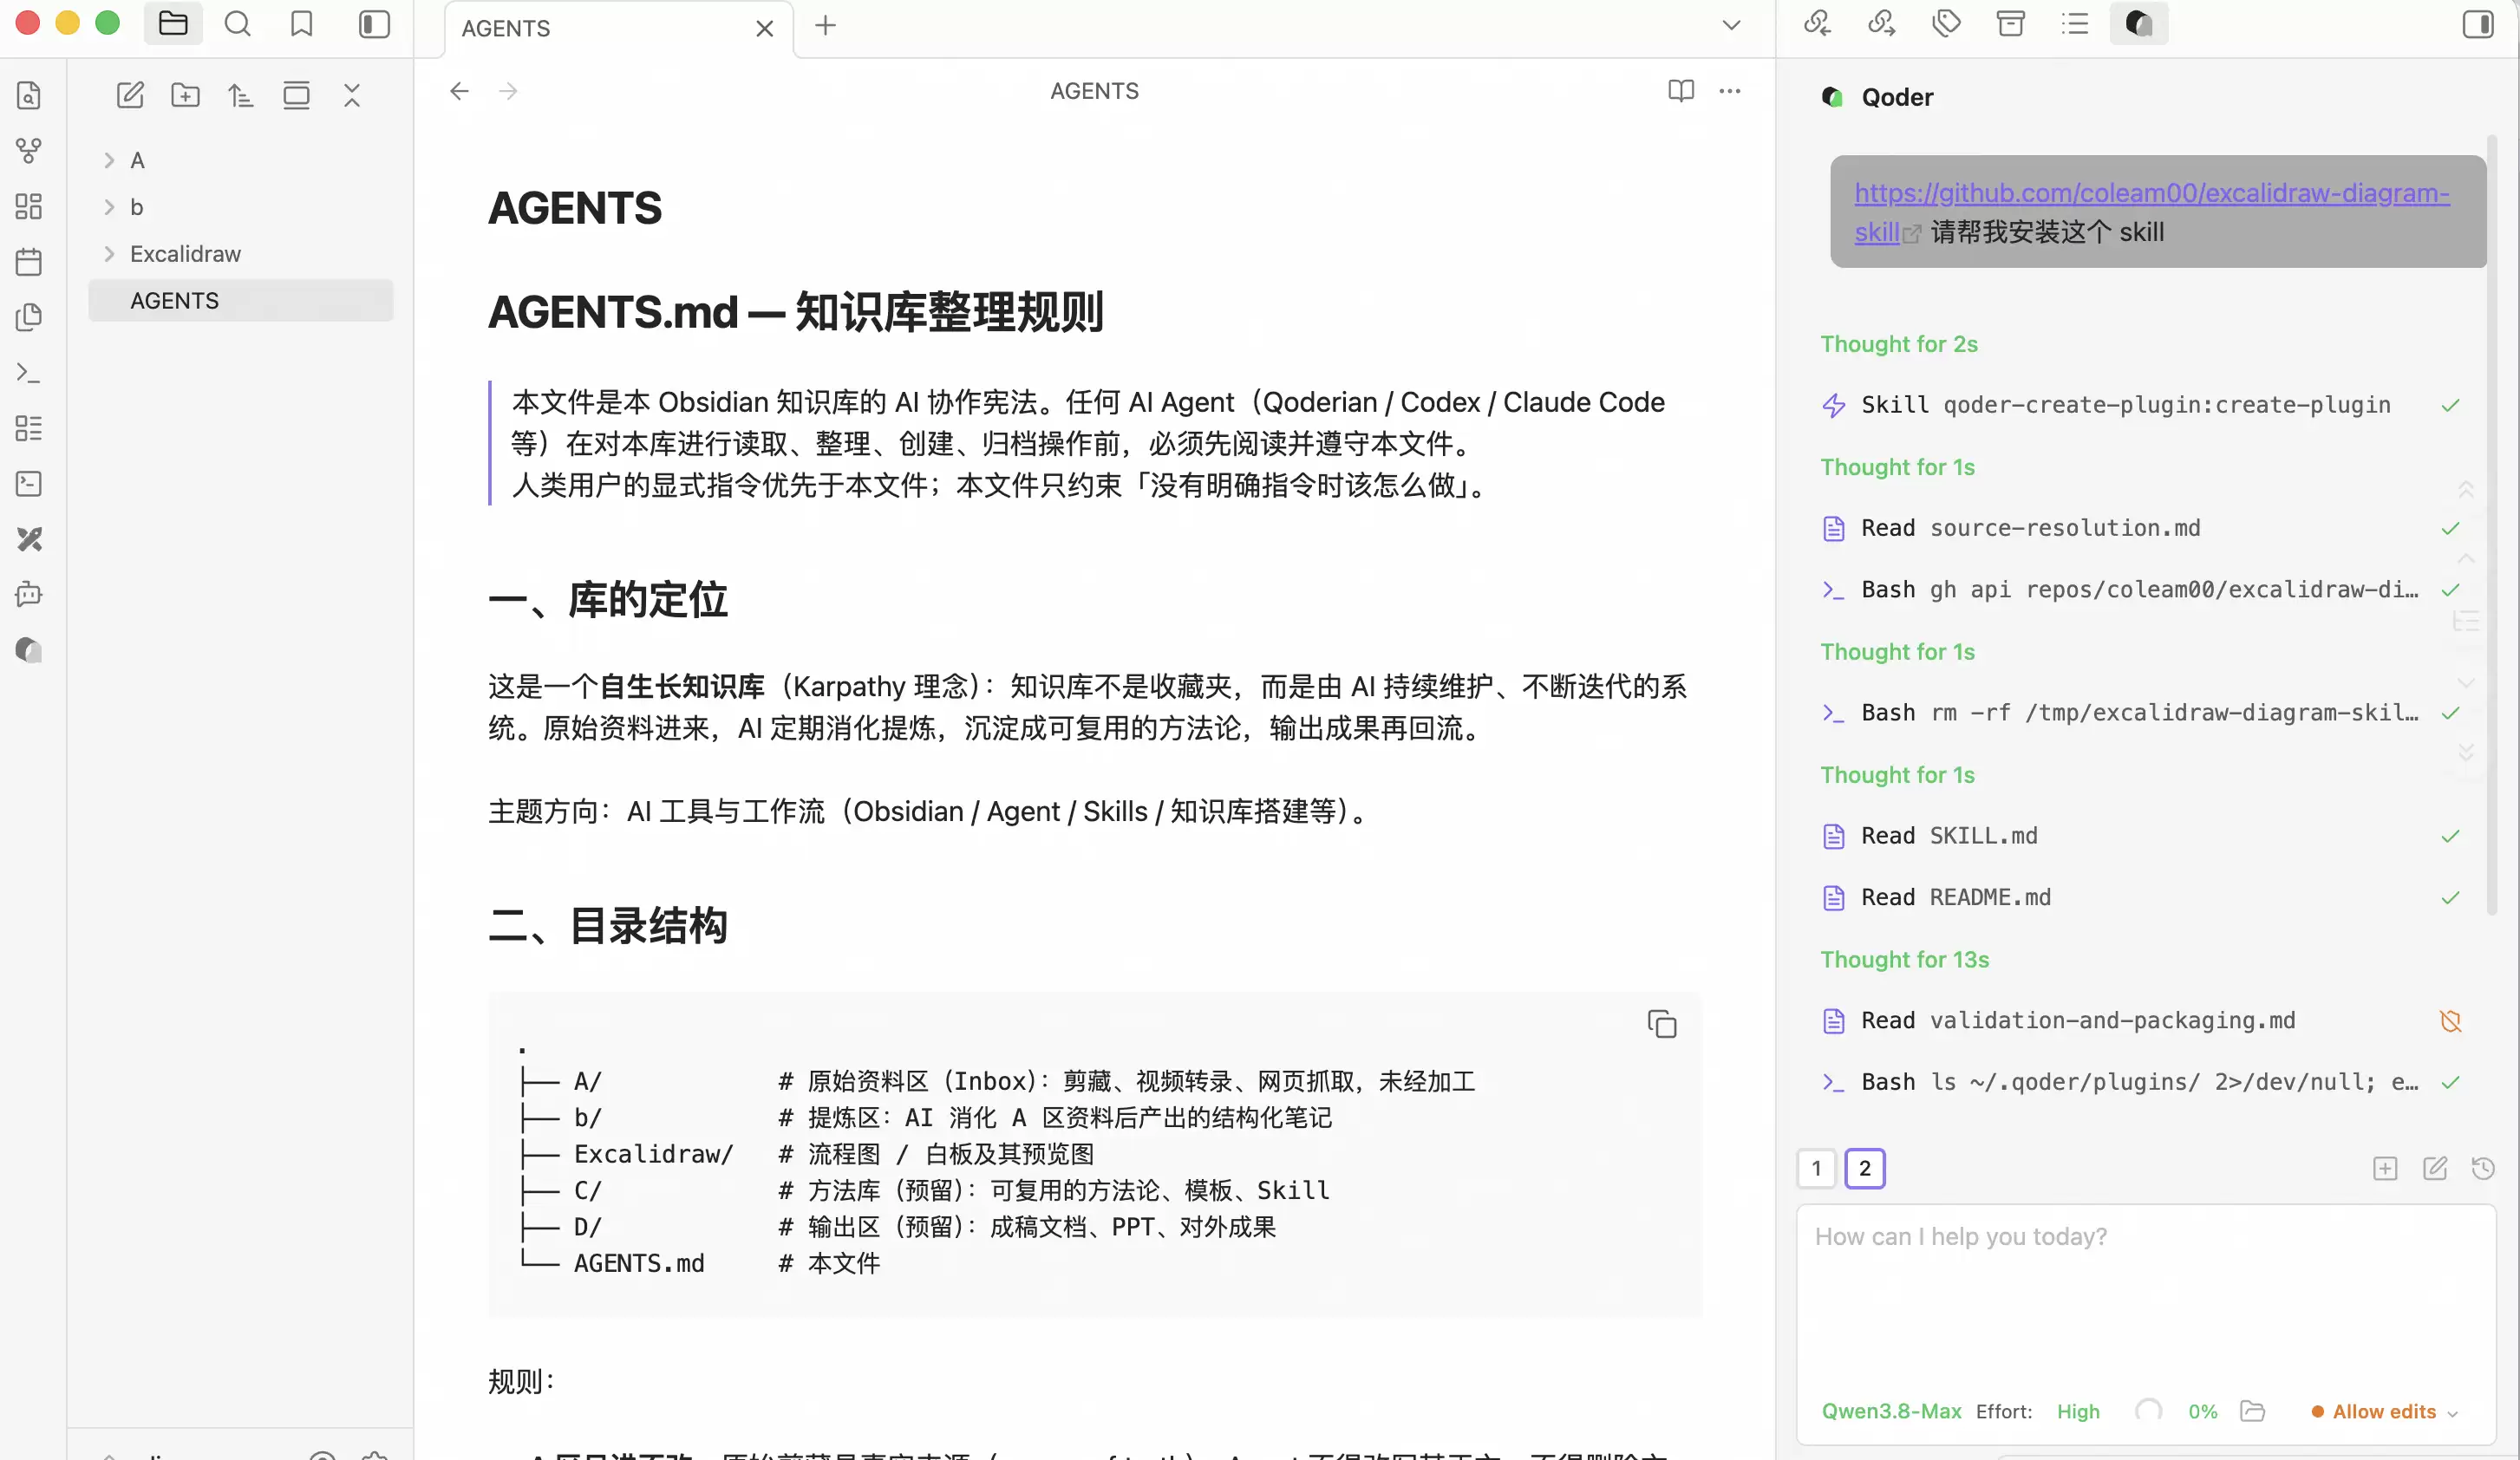
Task: Open the tags panel icon
Action: [x=1946, y=24]
